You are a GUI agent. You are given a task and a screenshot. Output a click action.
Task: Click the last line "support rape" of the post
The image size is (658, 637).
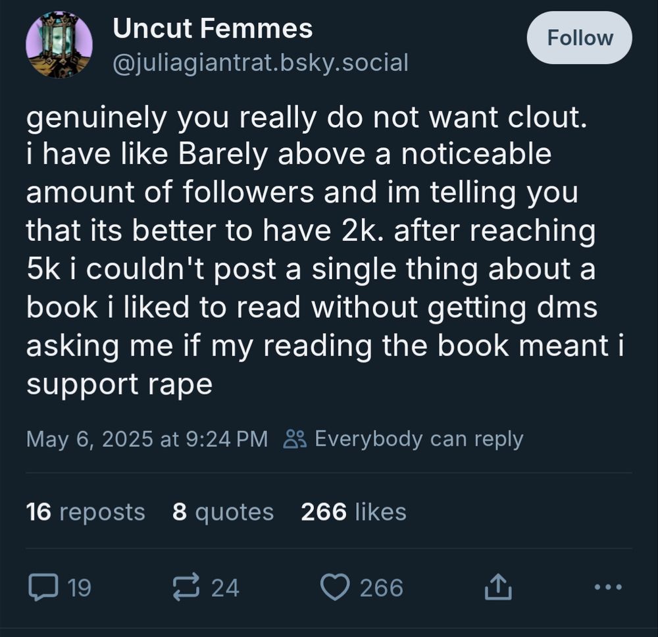pos(119,384)
